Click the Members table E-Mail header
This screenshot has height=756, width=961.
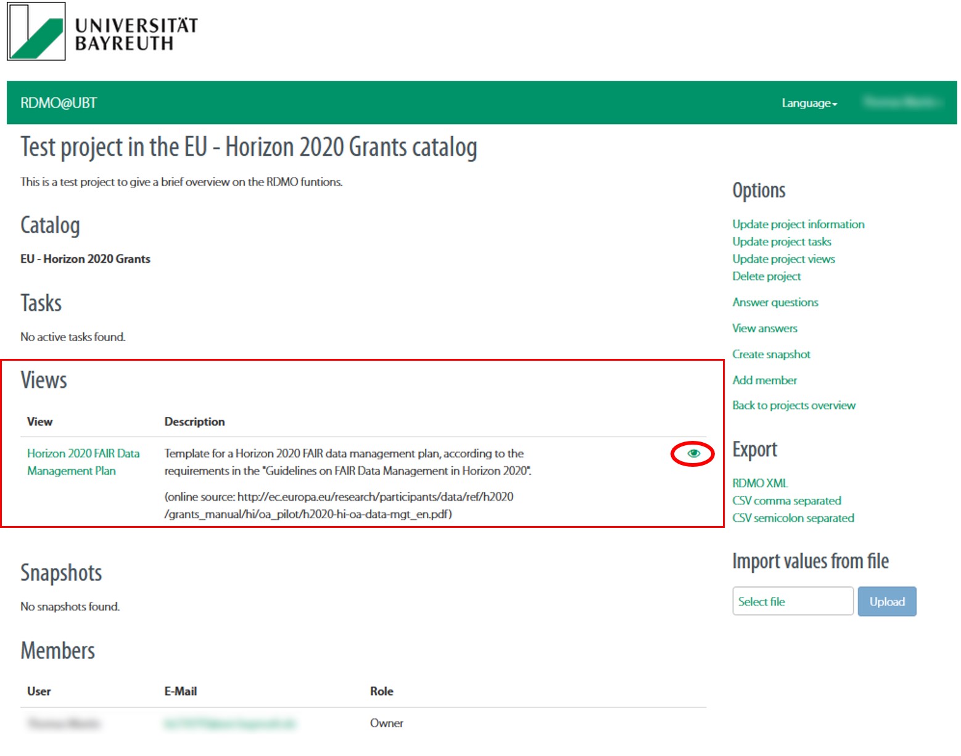(x=180, y=691)
